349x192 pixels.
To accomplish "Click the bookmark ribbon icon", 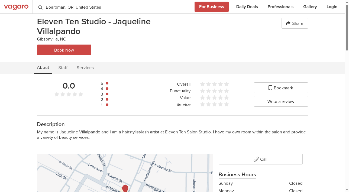I will tap(270, 88).
